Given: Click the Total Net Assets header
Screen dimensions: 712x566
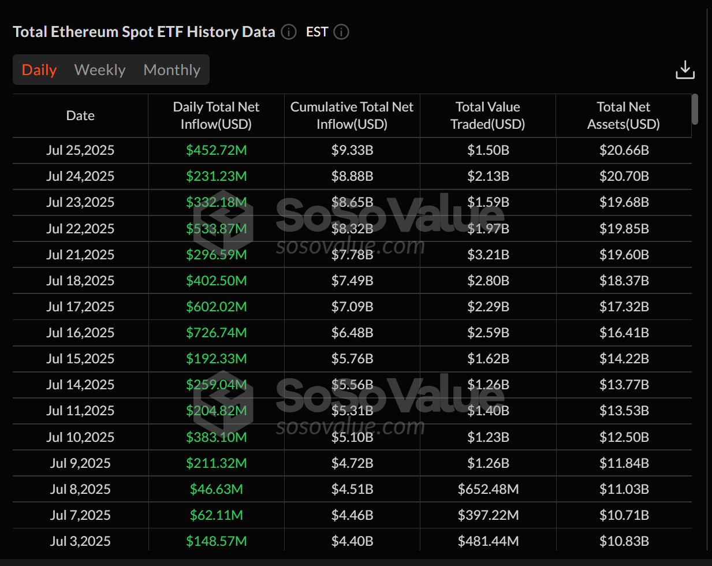Looking at the screenshot, I should [x=624, y=115].
